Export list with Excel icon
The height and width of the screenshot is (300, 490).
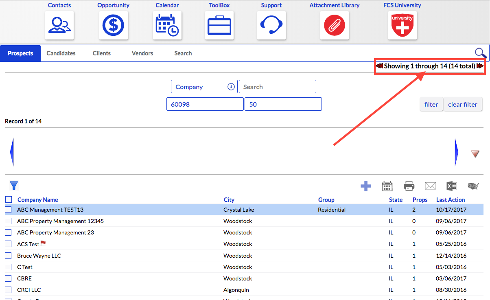tap(451, 186)
